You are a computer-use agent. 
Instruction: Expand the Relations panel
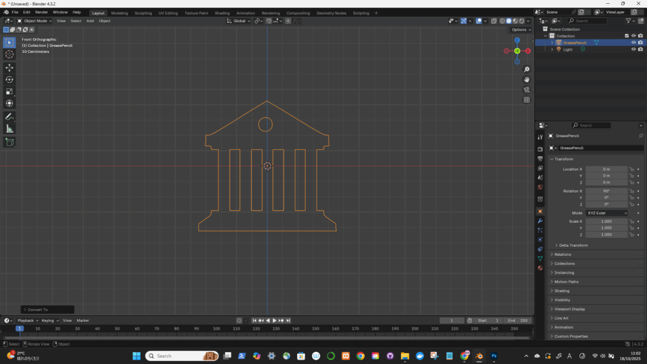coord(563,255)
